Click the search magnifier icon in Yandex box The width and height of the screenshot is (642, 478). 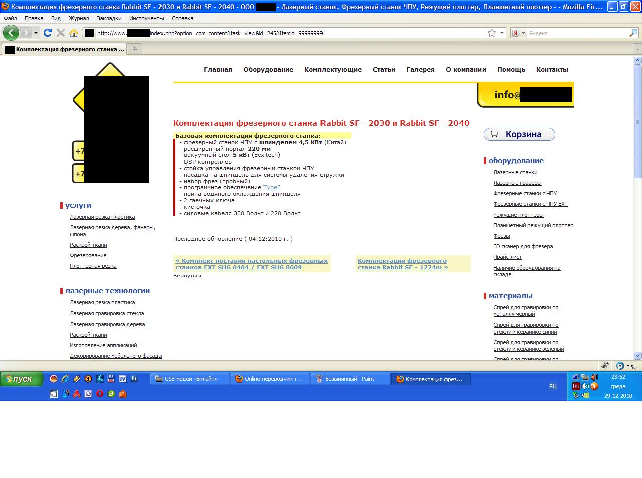pos(633,33)
